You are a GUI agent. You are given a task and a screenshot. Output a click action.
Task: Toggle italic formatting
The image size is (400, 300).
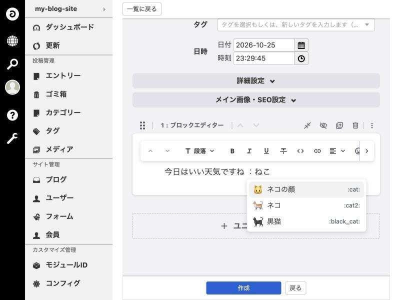[249, 151]
